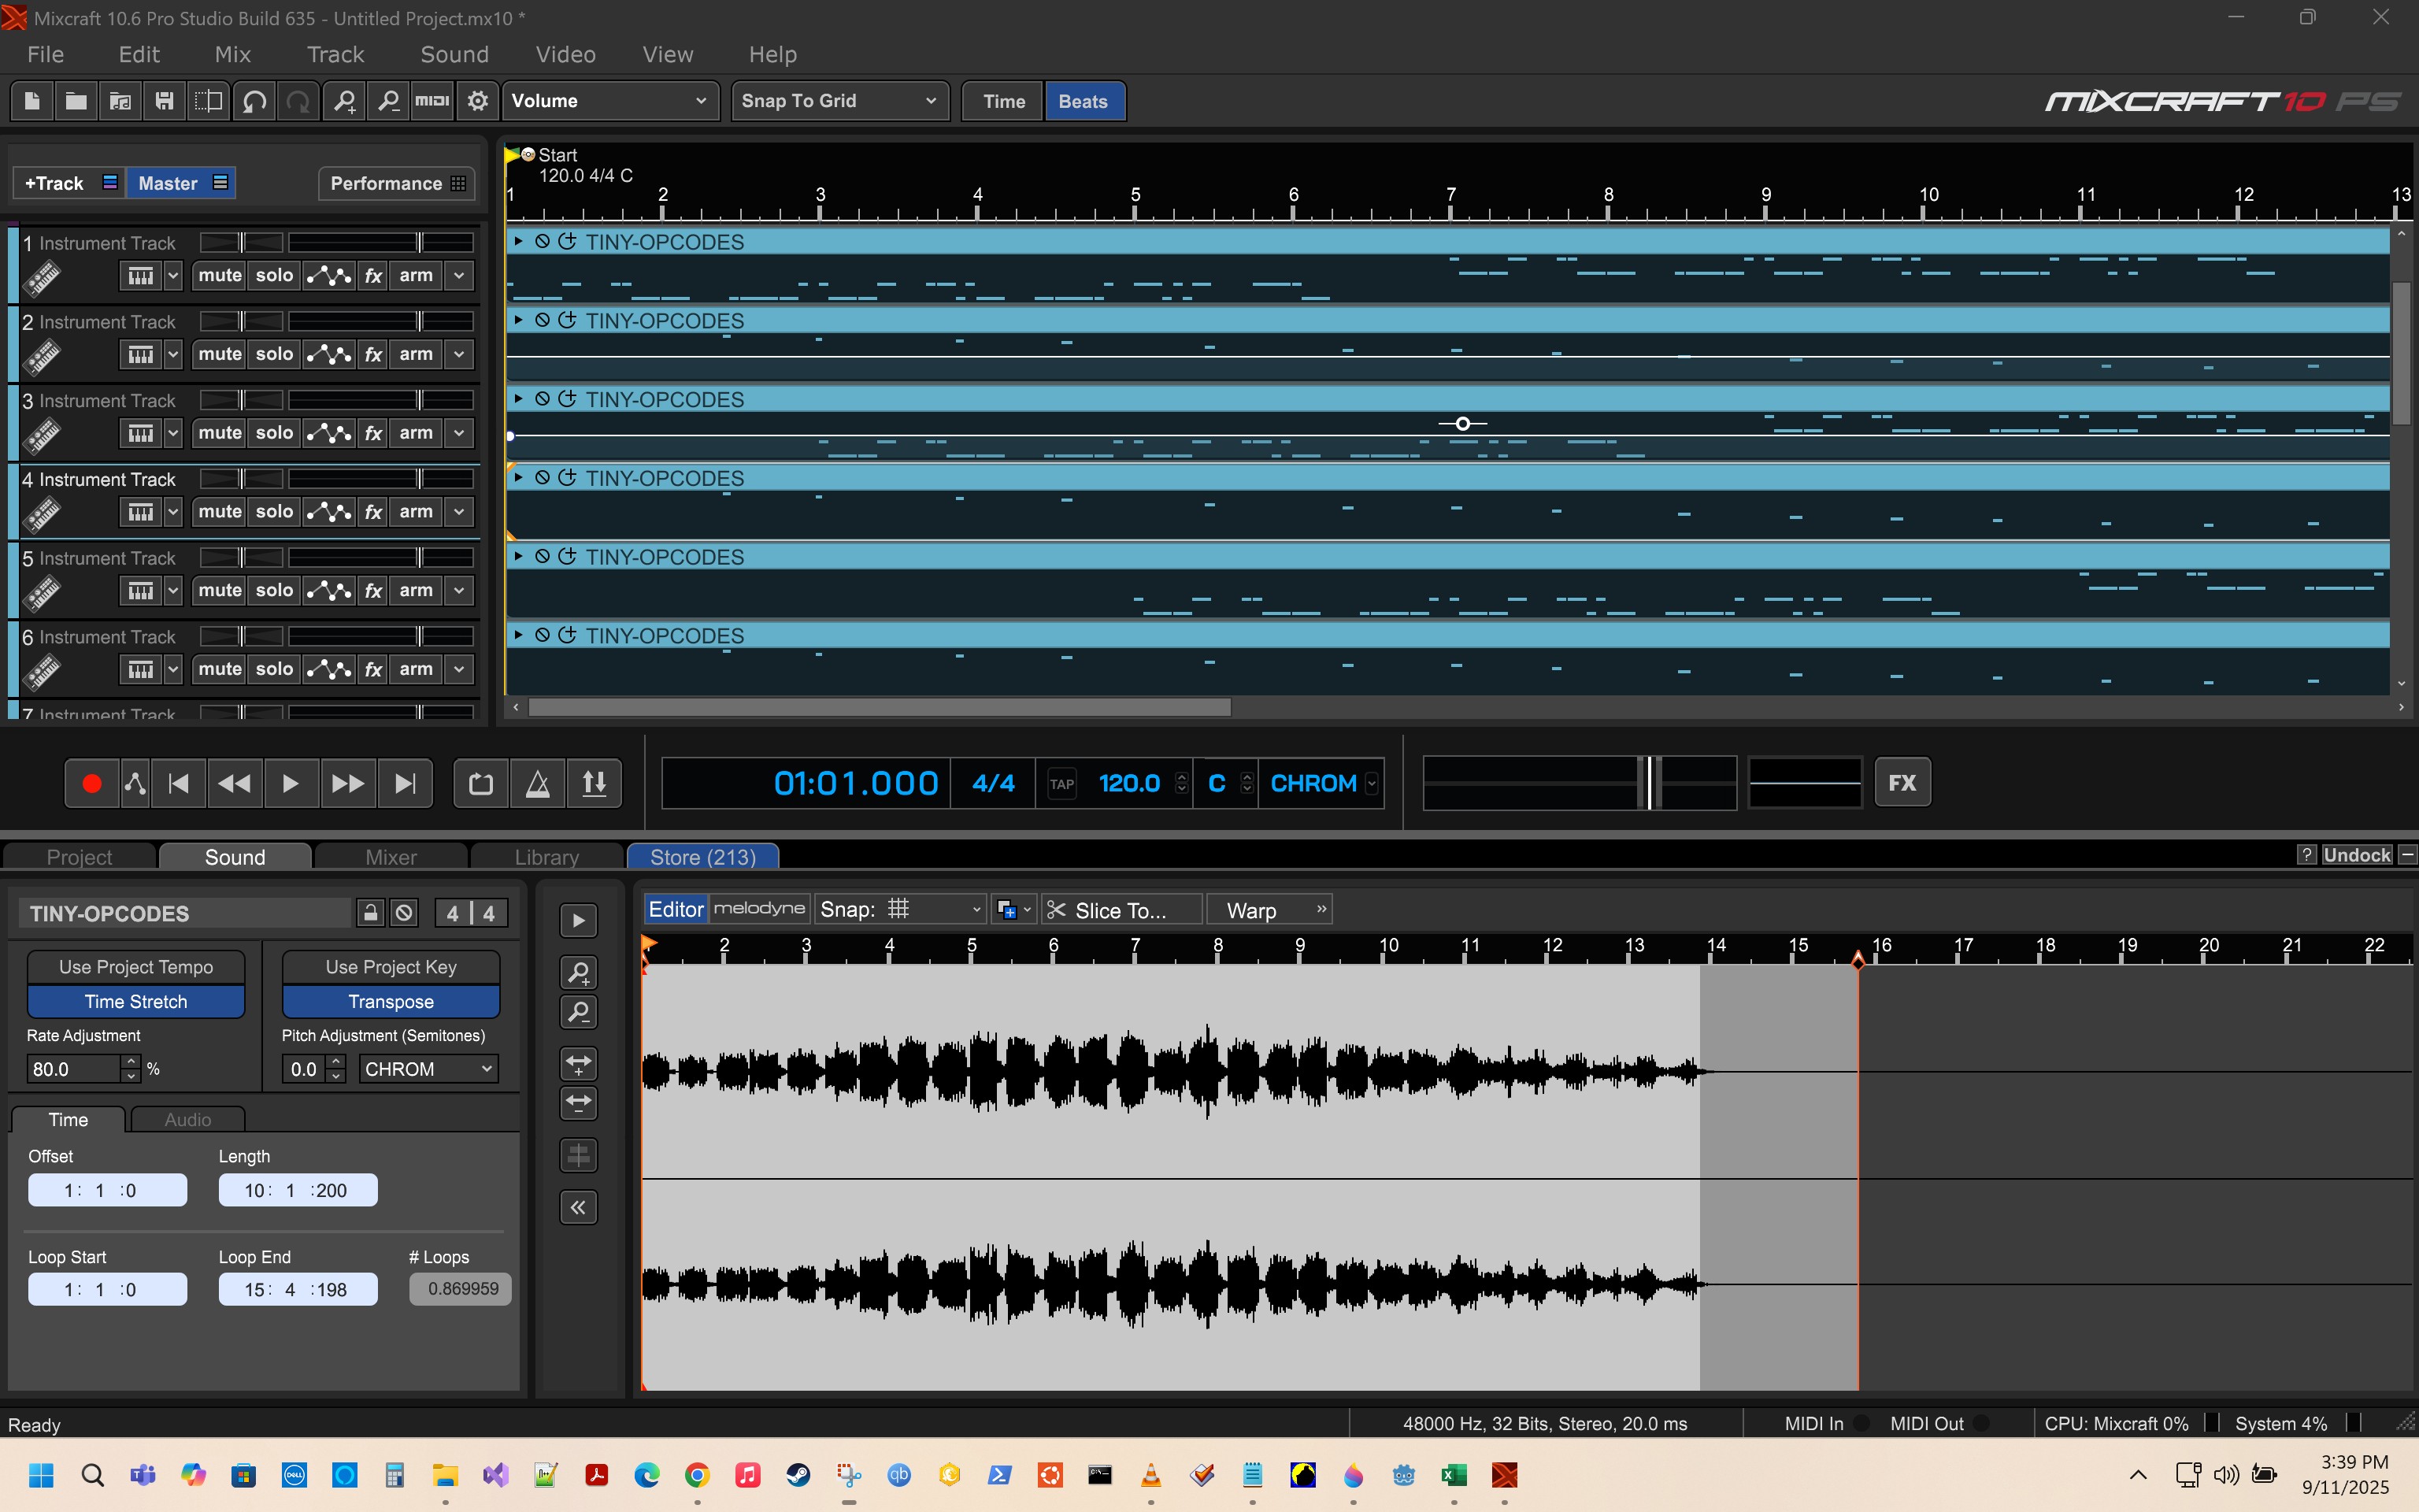Click the Undo toolbar icon
The height and width of the screenshot is (1512, 2419).
point(254,101)
